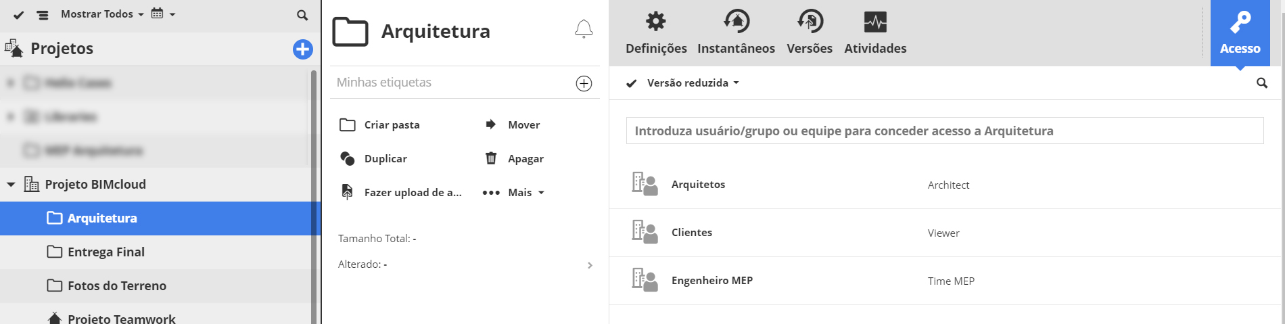Screen dimensions: 1285x324
Task: Select the Entrega Final folder
Action: [106, 252]
